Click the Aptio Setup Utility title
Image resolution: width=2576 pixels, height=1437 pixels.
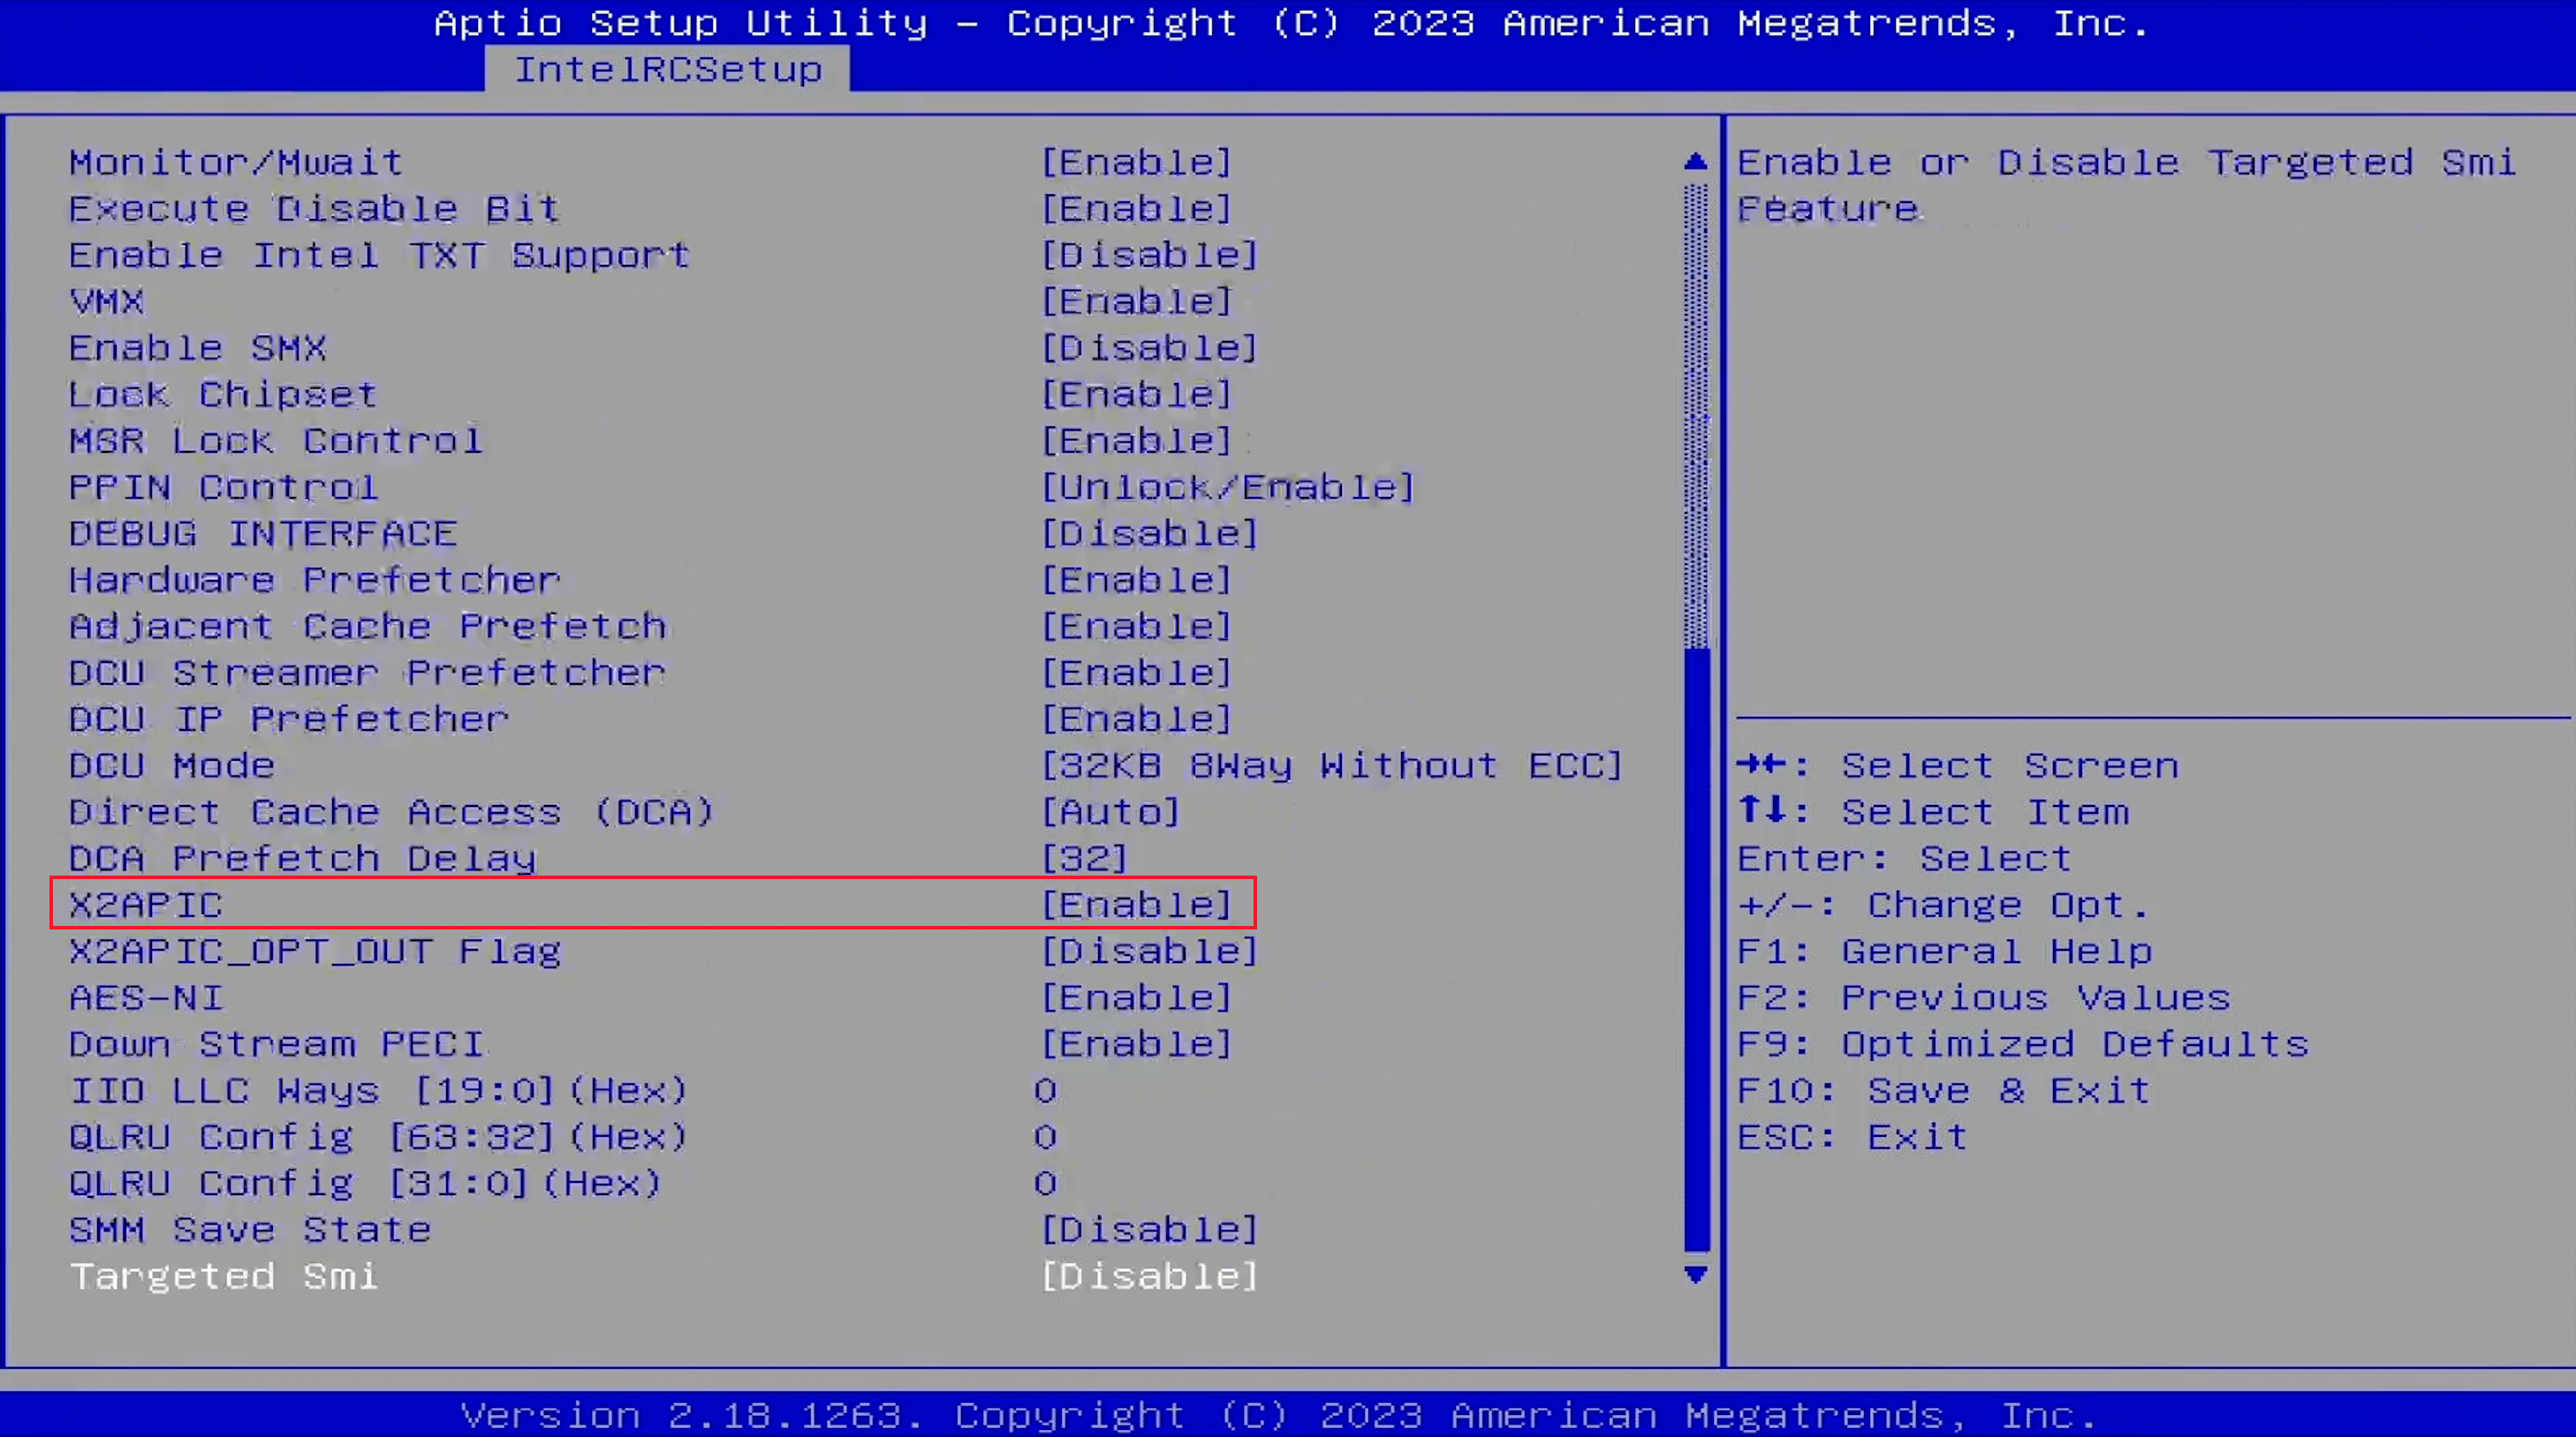pos(1291,22)
